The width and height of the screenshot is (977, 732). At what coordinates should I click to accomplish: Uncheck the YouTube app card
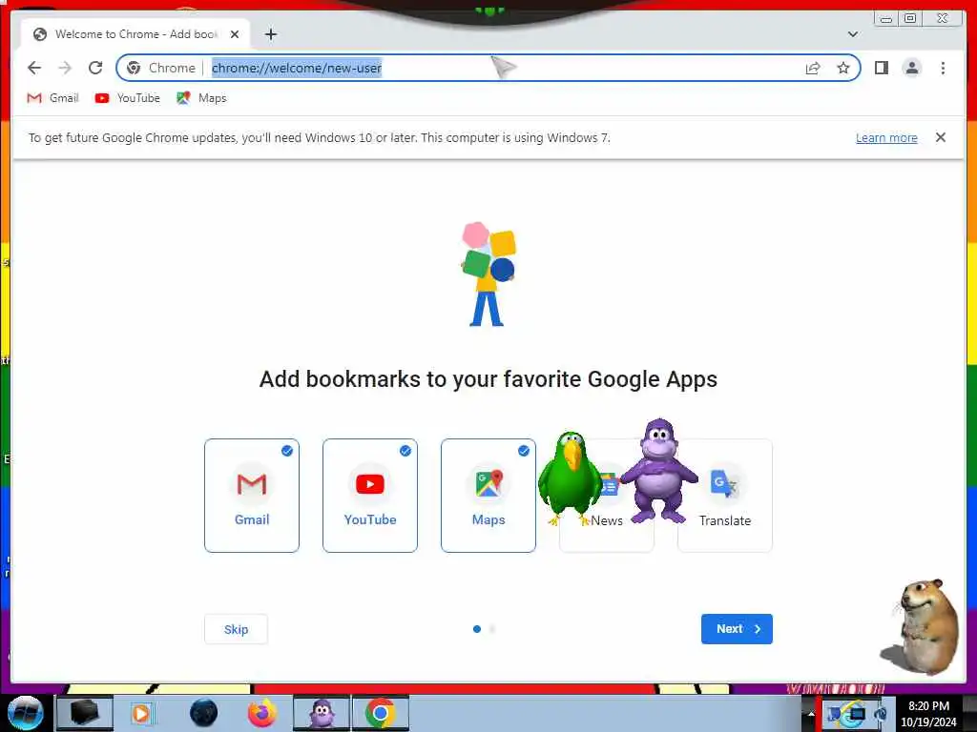click(370, 496)
